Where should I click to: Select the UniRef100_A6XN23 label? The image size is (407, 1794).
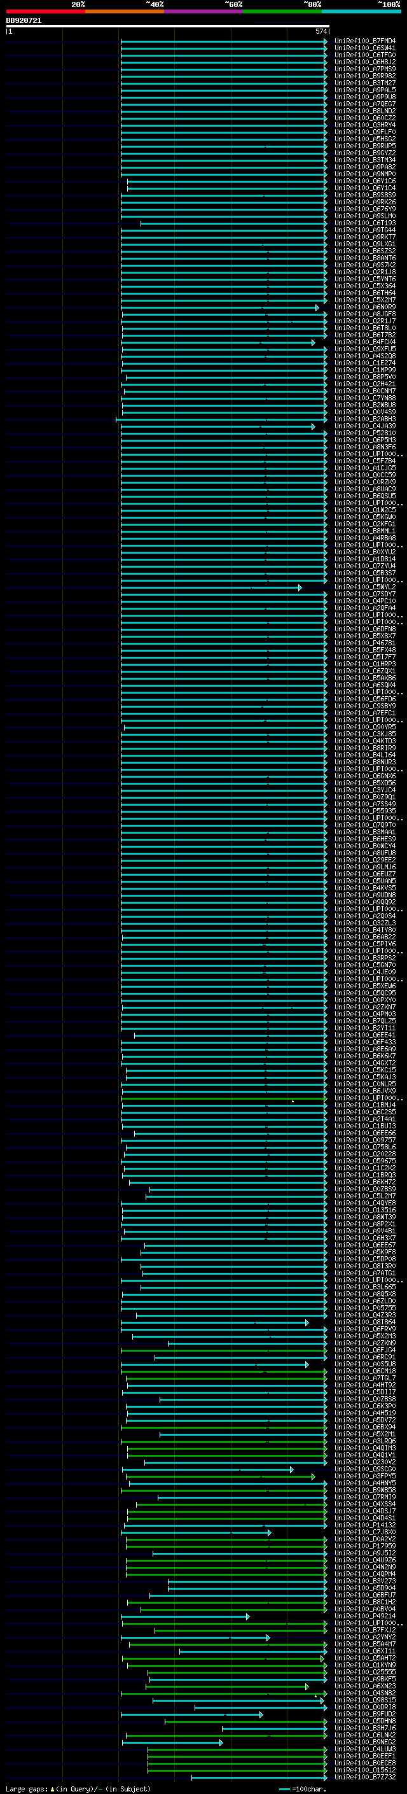[364, 1686]
